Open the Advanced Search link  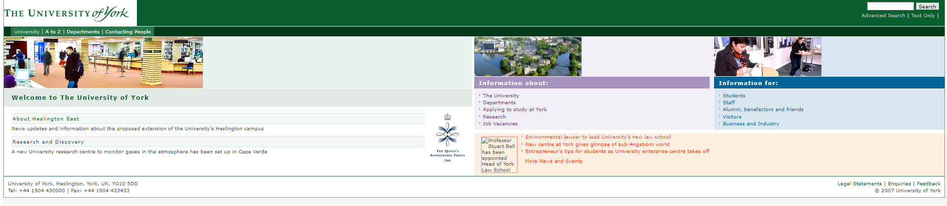(883, 16)
